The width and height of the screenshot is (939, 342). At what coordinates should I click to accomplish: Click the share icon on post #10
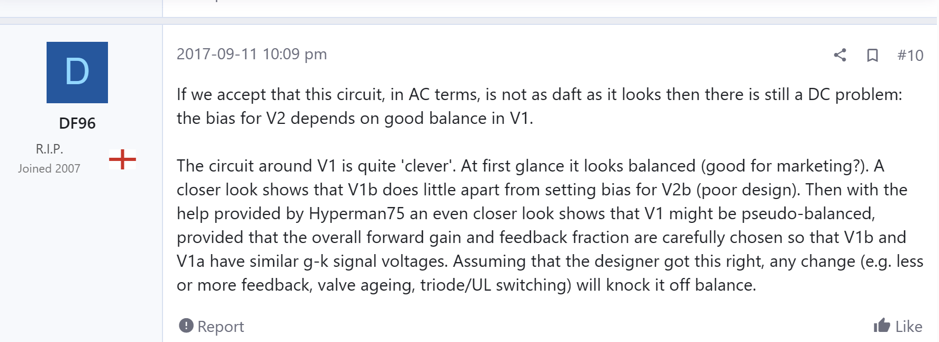point(840,55)
